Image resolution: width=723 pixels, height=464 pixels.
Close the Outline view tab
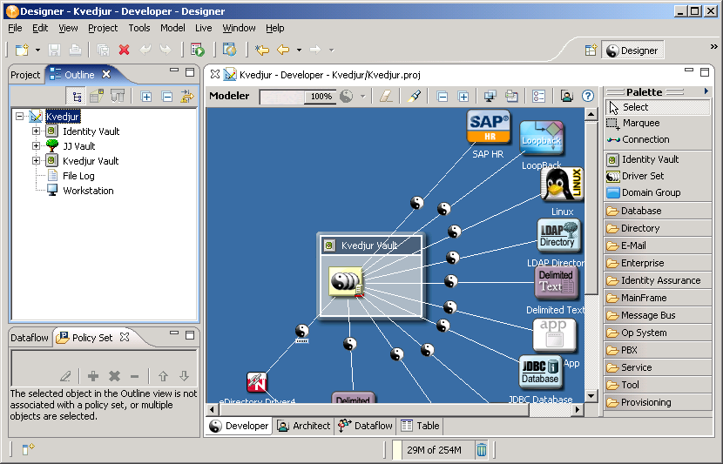[106, 74]
